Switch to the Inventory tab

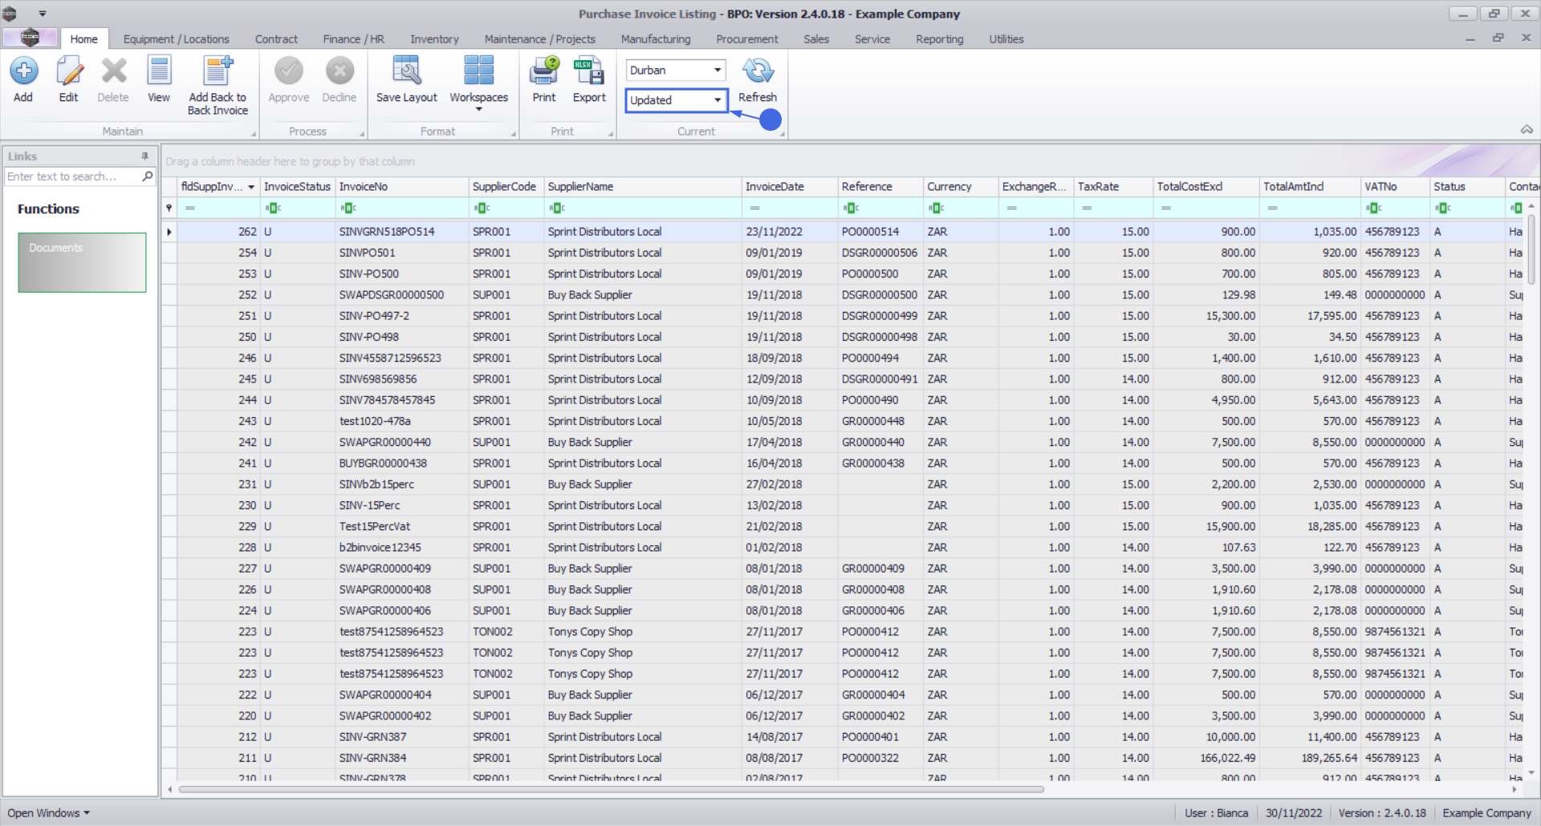[434, 39]
